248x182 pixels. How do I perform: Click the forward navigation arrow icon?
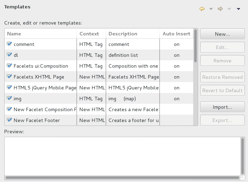pos(220,9)
